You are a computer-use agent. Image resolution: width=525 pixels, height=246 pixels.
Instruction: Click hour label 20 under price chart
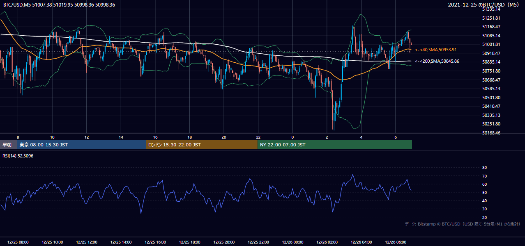click(x=224, y=137)
